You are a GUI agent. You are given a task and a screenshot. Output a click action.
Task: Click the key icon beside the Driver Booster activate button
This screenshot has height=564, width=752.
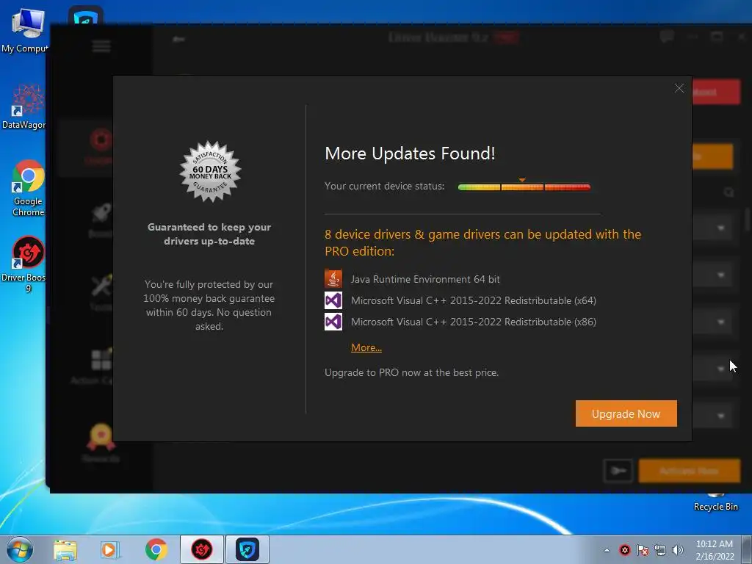[x=618, y=471]
